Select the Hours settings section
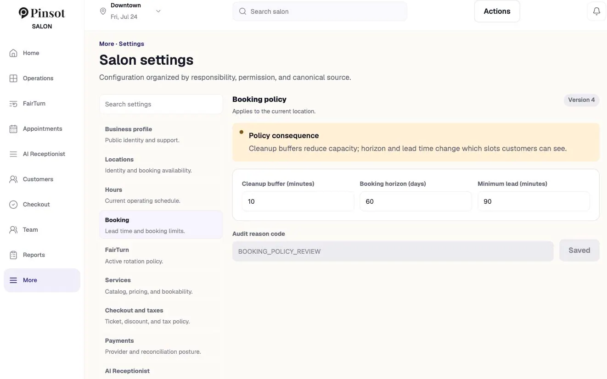This screenshot has height=379, width=607. click(161, 195)
